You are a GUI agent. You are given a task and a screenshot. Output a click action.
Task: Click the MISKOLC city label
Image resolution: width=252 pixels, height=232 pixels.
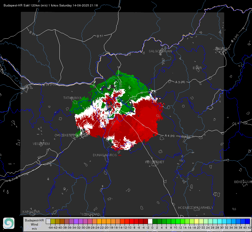click(x=223, y=48)
